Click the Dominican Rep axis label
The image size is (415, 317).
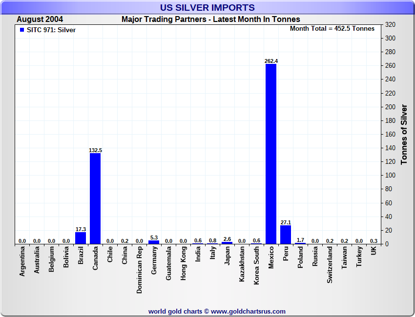tap(139, 269)
